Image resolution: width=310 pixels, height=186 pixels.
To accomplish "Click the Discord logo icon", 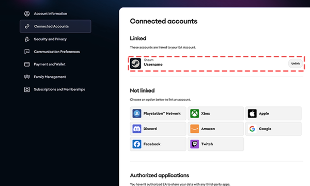I will coord(137,129).
